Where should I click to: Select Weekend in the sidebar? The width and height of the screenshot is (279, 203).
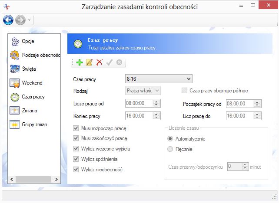pos(32,83)
